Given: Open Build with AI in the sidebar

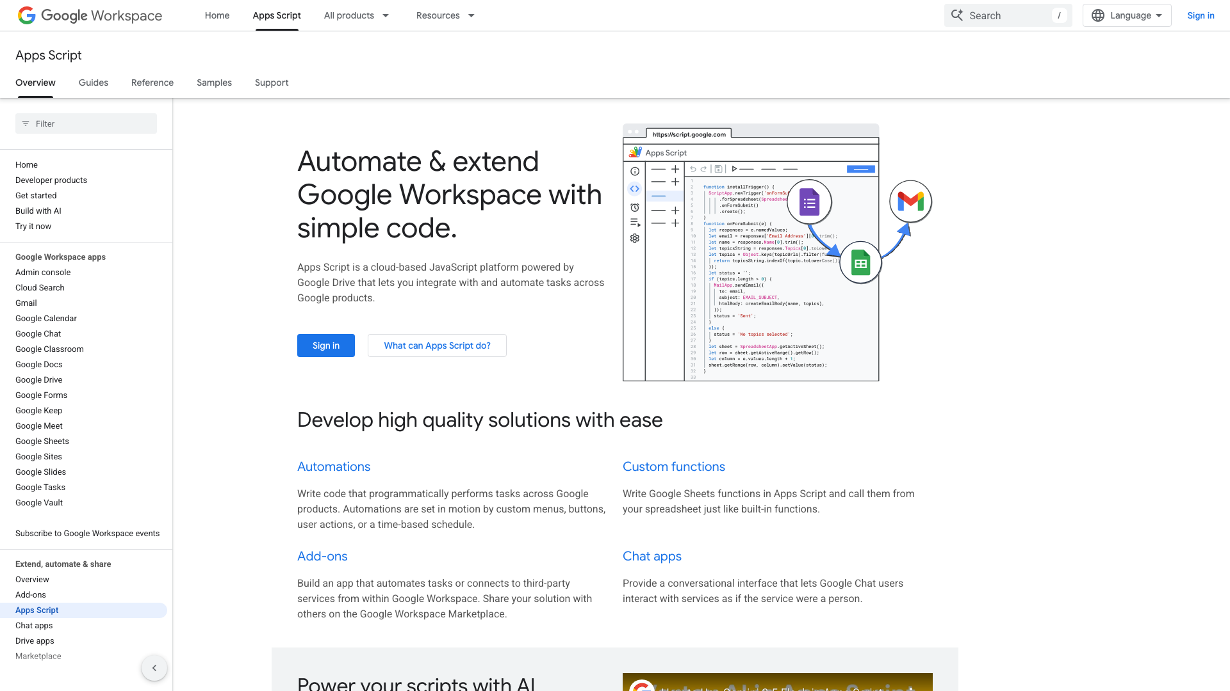Looking at the screenshot, I should click(x=38, y=210).
